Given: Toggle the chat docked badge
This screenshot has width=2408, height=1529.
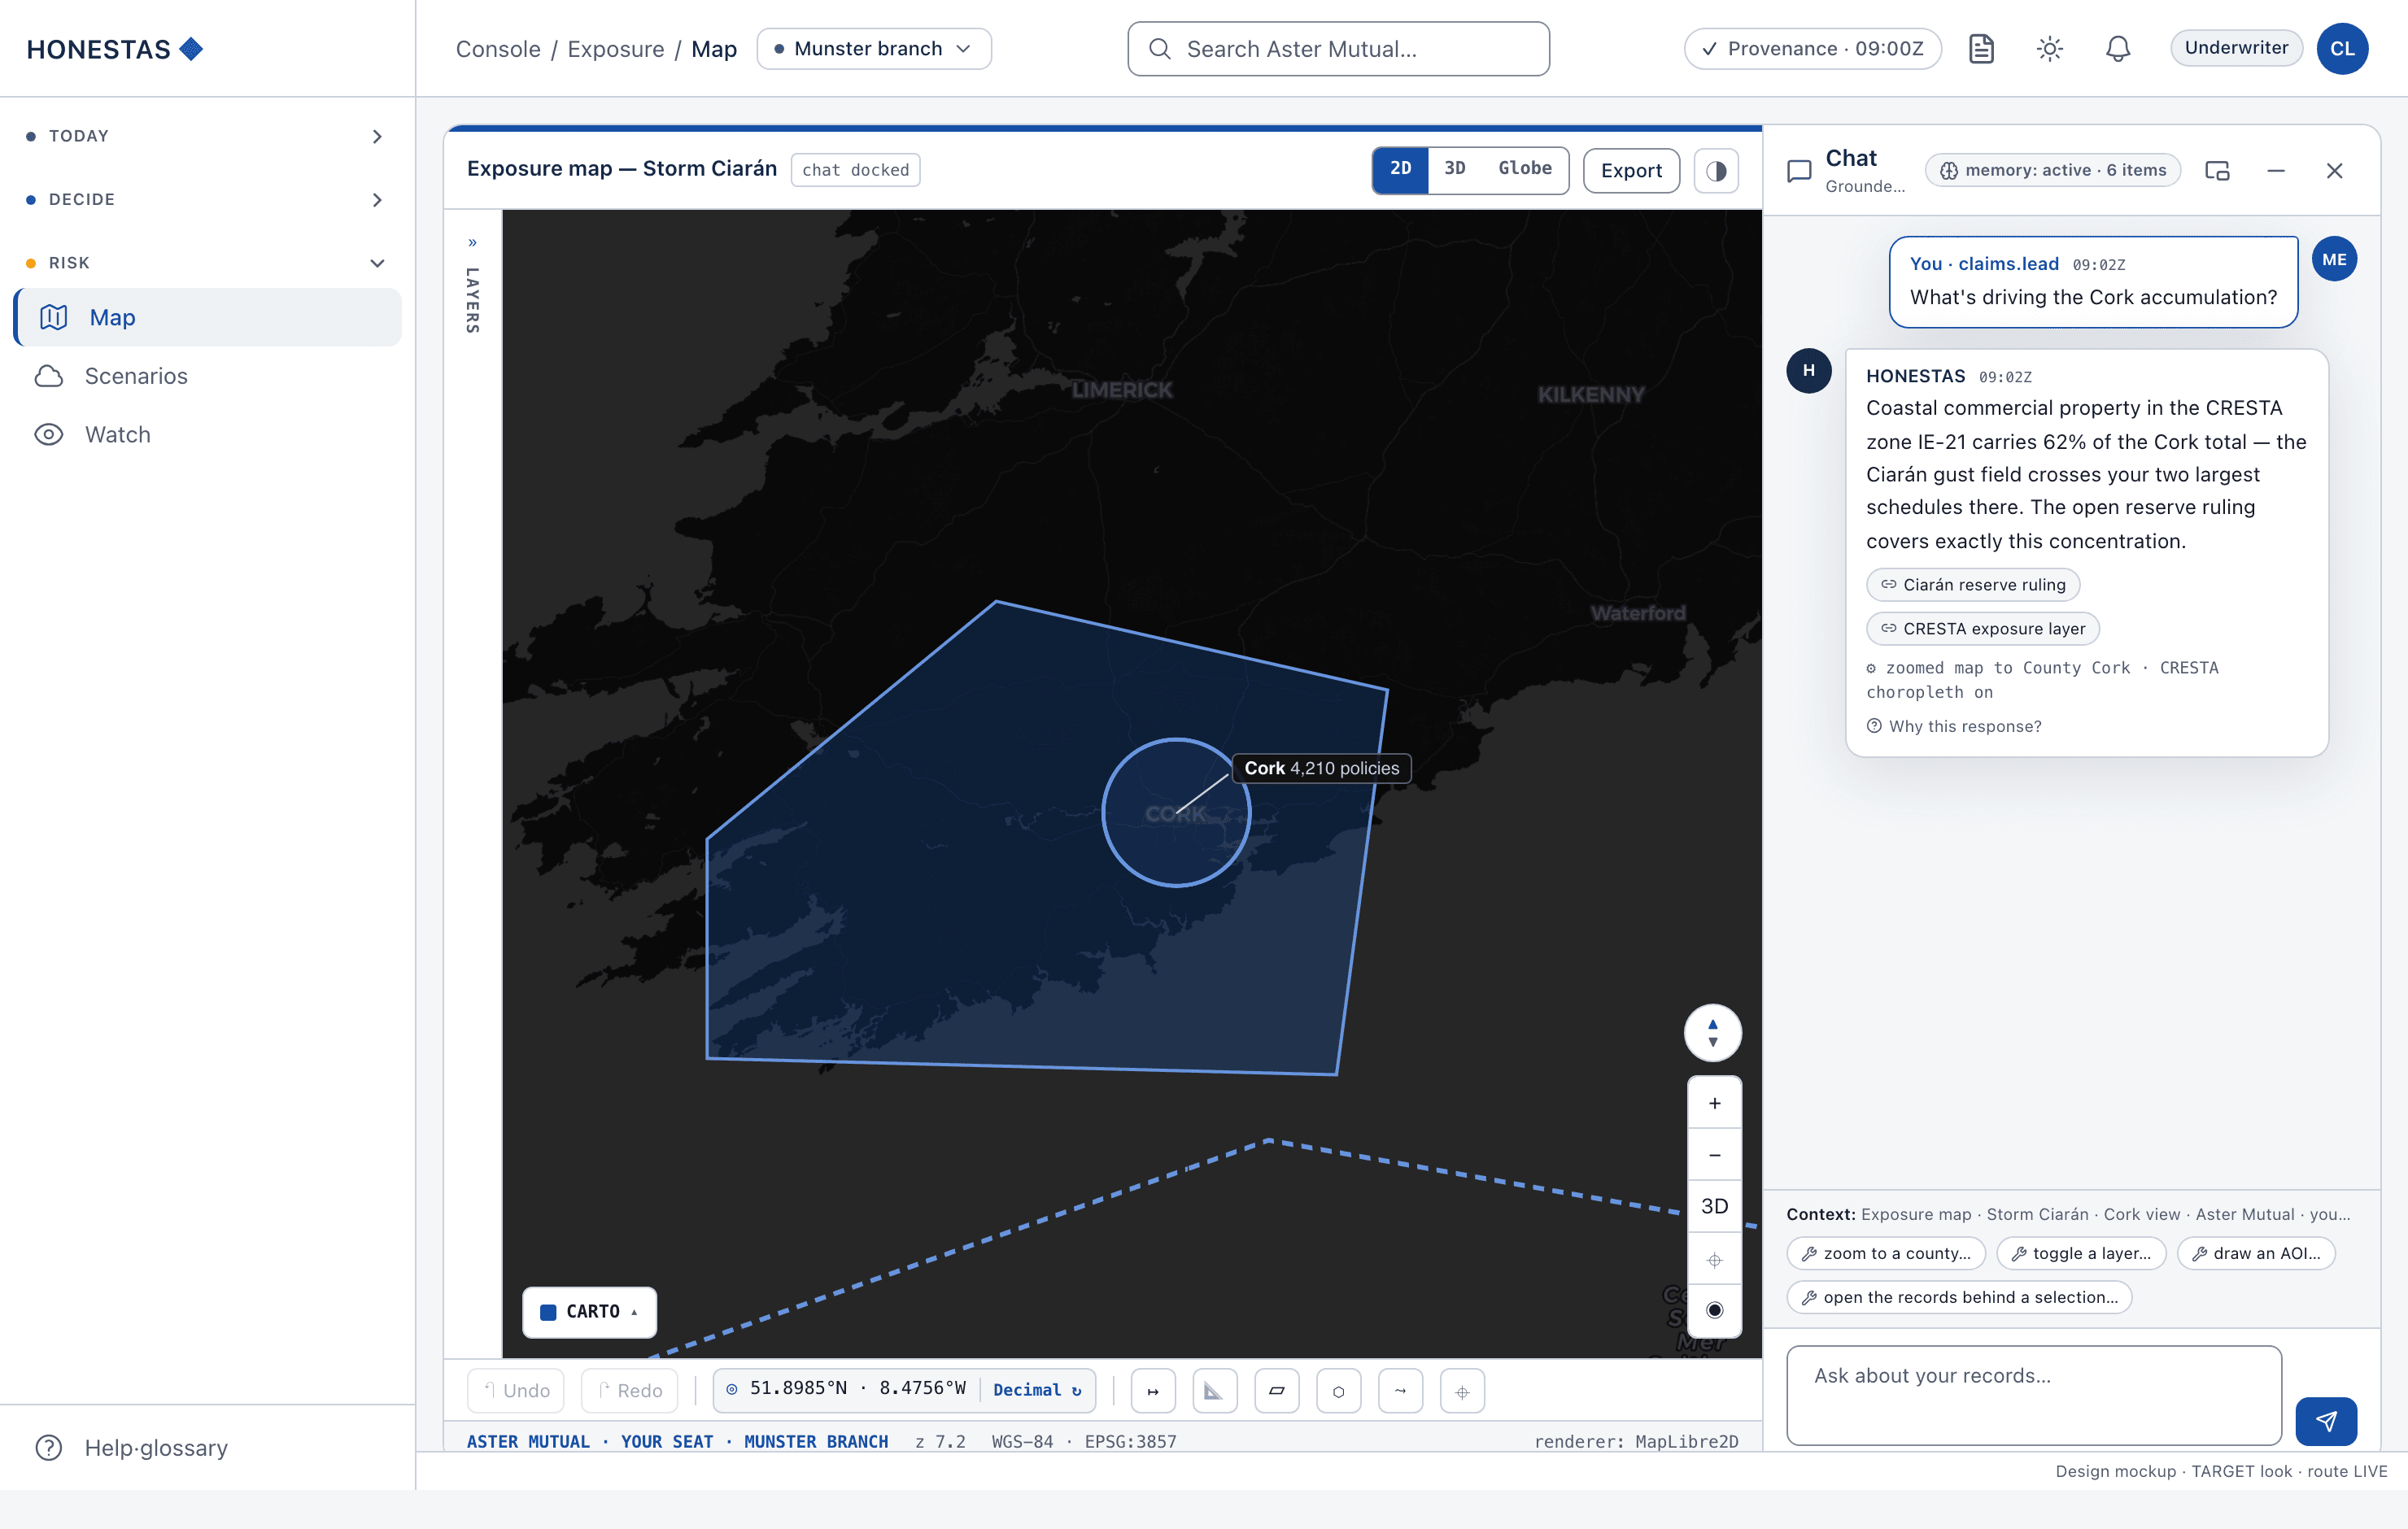Looking at the screenshot, I should pos(855,170).
